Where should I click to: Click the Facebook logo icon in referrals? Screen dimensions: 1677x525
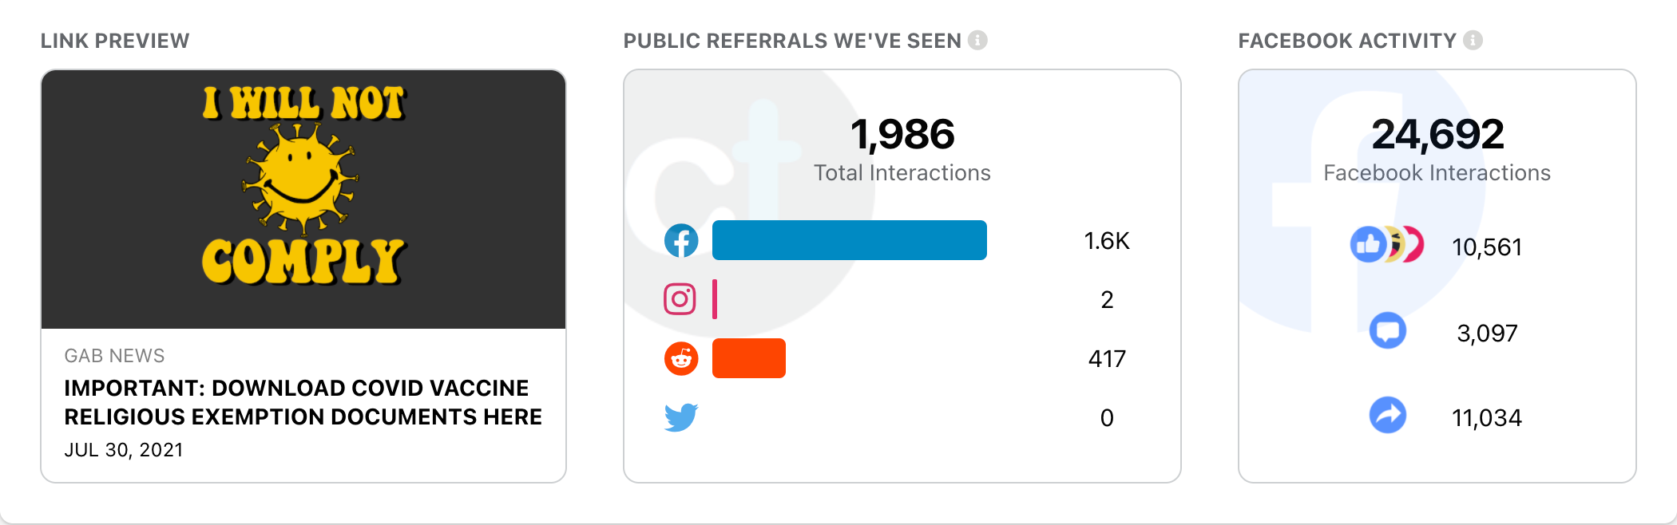coord(681,240)
